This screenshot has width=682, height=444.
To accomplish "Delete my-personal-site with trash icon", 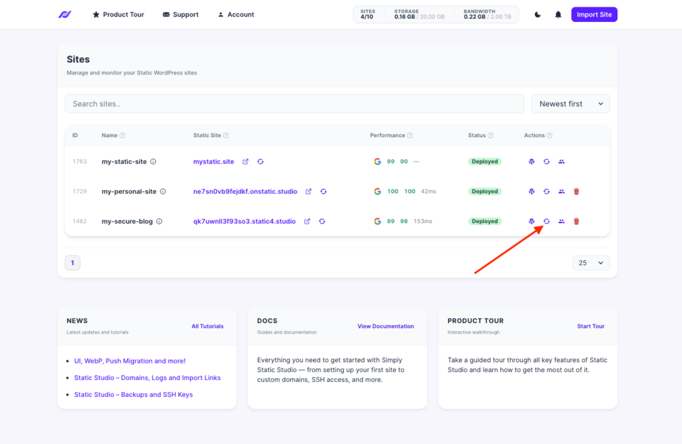I will click(576, 191).
